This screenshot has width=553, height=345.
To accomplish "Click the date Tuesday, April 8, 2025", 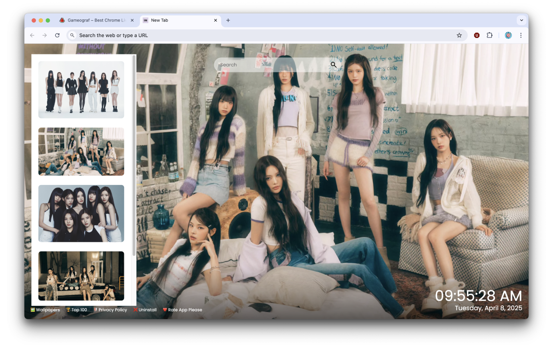I will (x=489, y=308).
